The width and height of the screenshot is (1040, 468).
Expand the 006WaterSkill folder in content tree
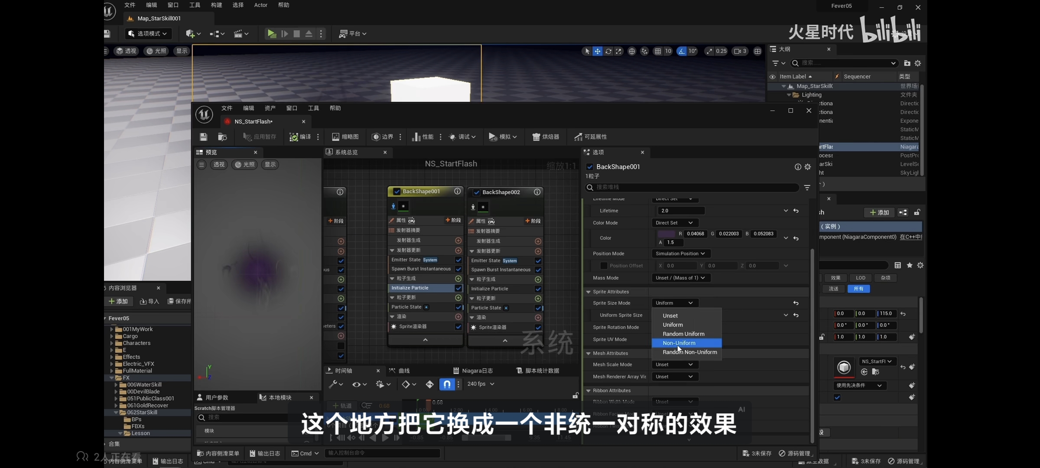(x=116, y=385)
